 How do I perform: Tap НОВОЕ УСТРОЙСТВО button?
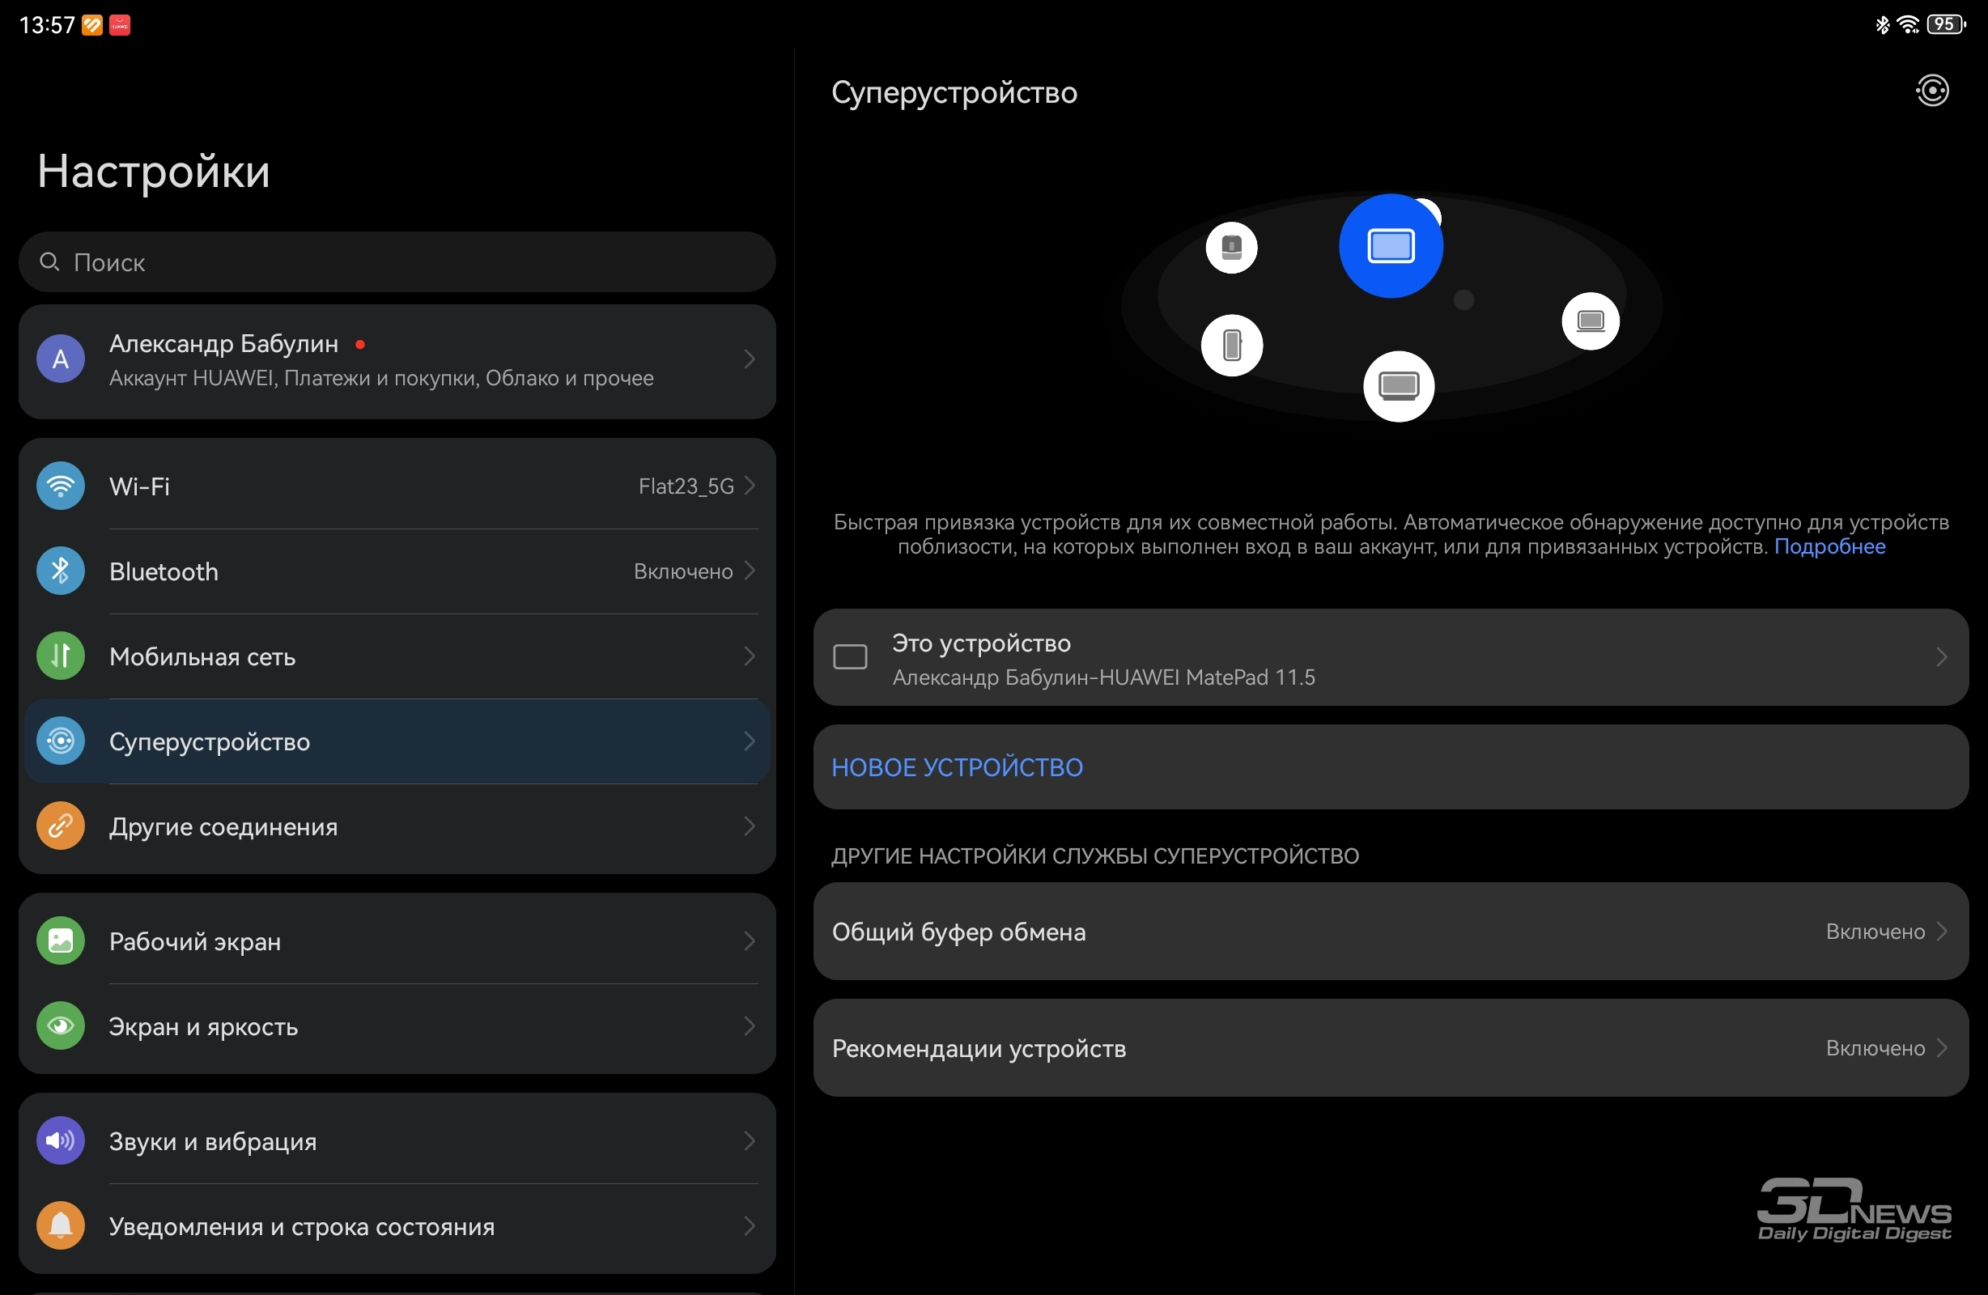(x=1391, y=767)
